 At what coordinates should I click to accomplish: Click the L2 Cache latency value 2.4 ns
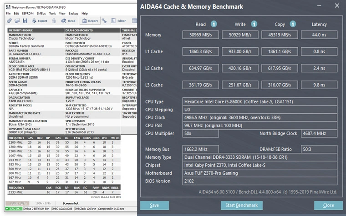(x=319, y=68)
